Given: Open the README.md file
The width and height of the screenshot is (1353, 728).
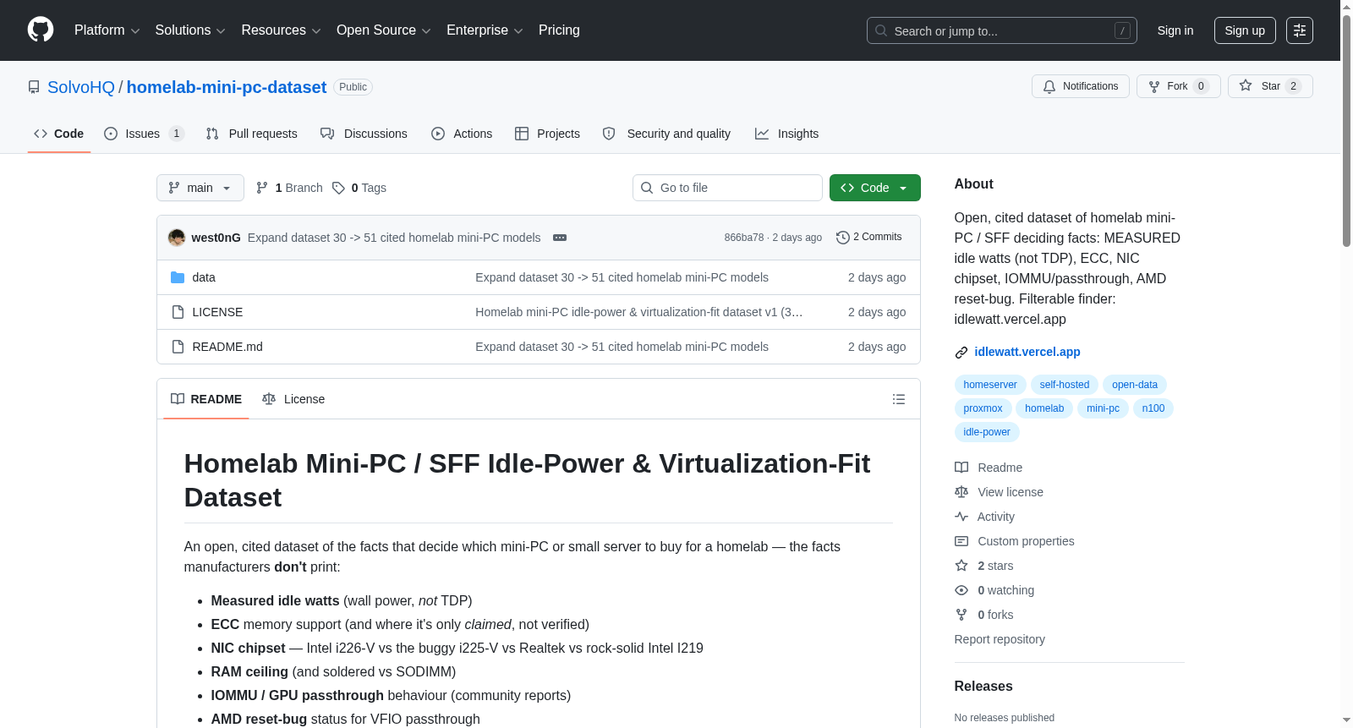Looking at the screenshot, I should [x=227, y=347].
